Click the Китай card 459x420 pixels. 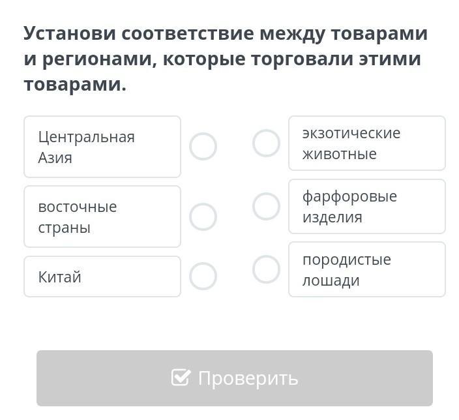pos(102,277)
